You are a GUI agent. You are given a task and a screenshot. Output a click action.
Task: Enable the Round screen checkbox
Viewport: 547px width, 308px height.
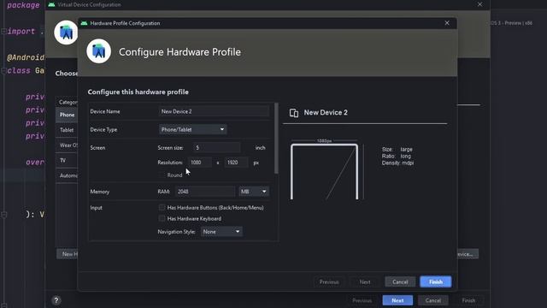tap(162, 175)
